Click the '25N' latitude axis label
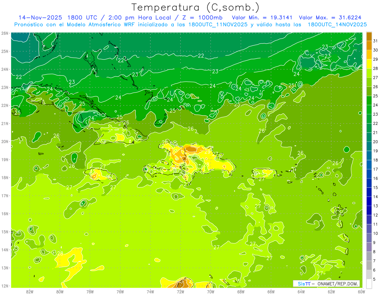The width and height of the screenshot is (384, 296). coord(4,51)
